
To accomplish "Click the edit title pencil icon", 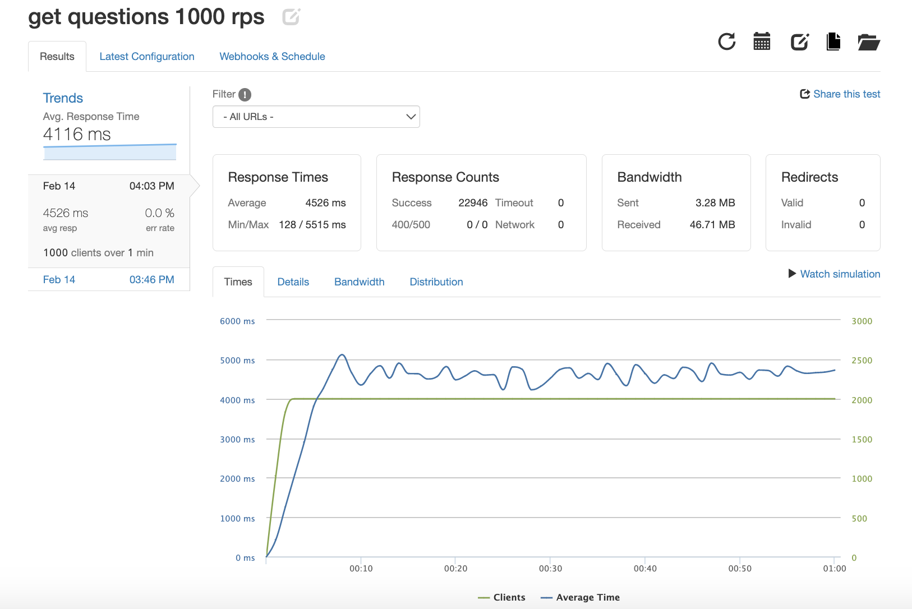I will click(291, 17).
